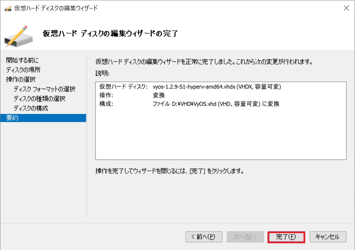Select the 開始する前に step
Screen dimensions: 355x250
click(x=22, y=60)
